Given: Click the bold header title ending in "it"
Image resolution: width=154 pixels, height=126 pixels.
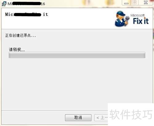Looking at the screenshot, I should coord(26,14).
